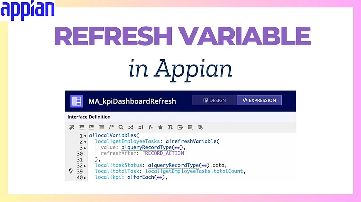Switch to the EXPRESSION mode tab

(259, 100)
